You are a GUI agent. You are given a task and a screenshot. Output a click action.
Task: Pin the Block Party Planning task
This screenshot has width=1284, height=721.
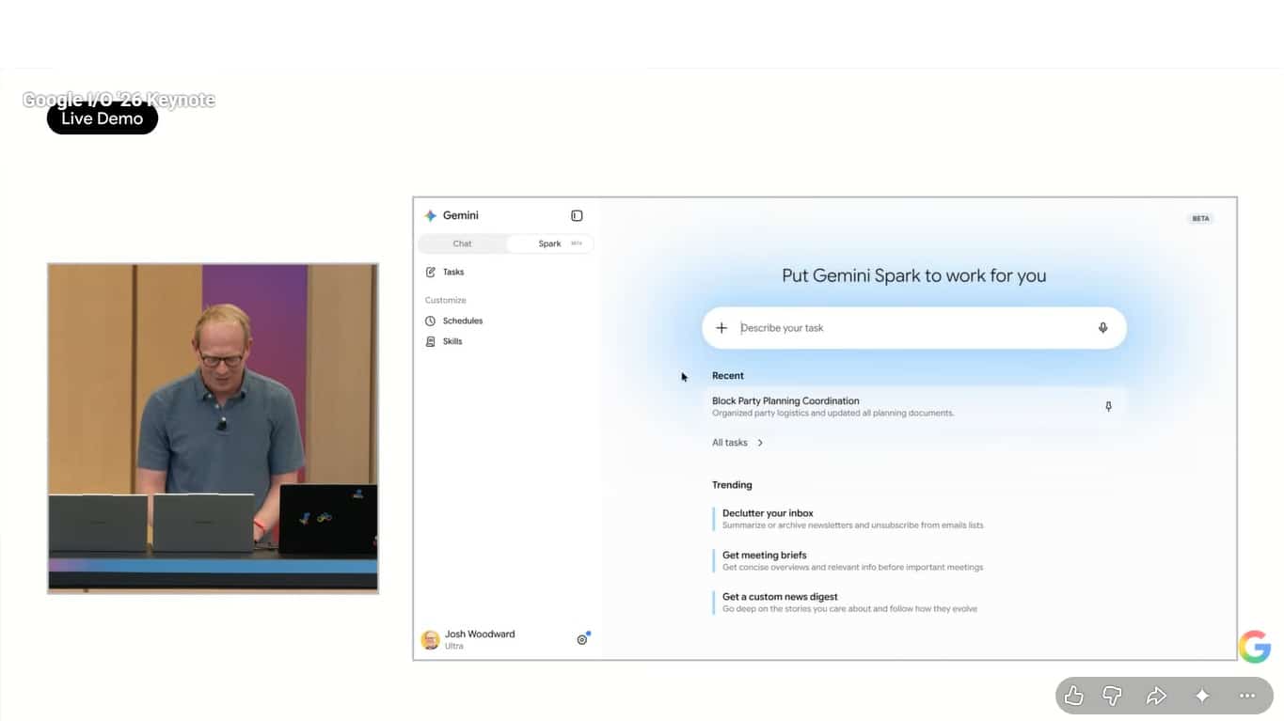click(1108, 406)
